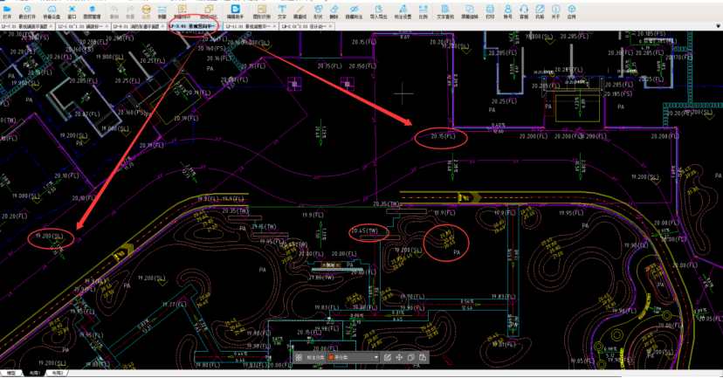The width and height of the screenshot is (723, 378).
Task: Open the 最近打开 recent files list
Action: (x=27, y=10)
